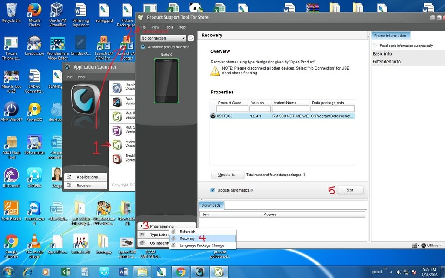Launch the Data Package tool in Application Launcher
The image size is (445, 278).
[117, 88]
